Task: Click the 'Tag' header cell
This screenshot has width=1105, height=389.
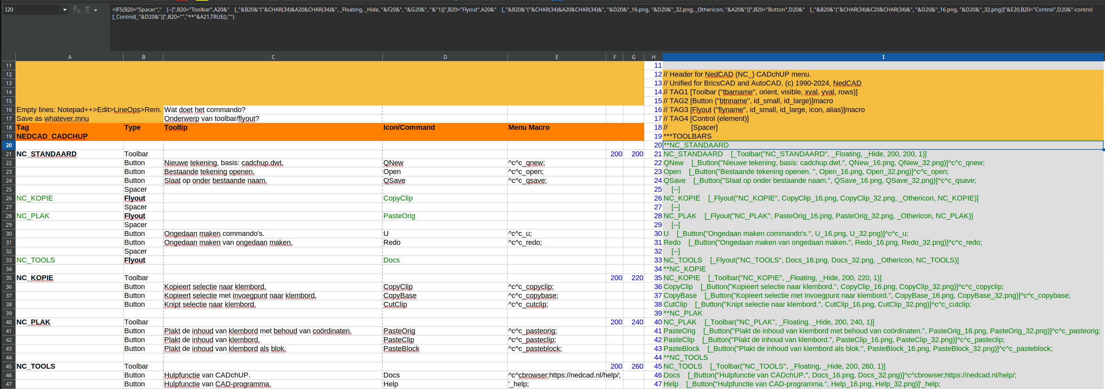Action: (x=69, y=127)
